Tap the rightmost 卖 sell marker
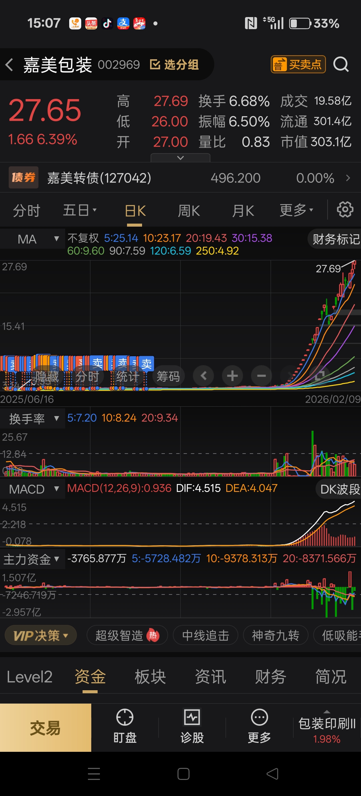 point(146,364)
